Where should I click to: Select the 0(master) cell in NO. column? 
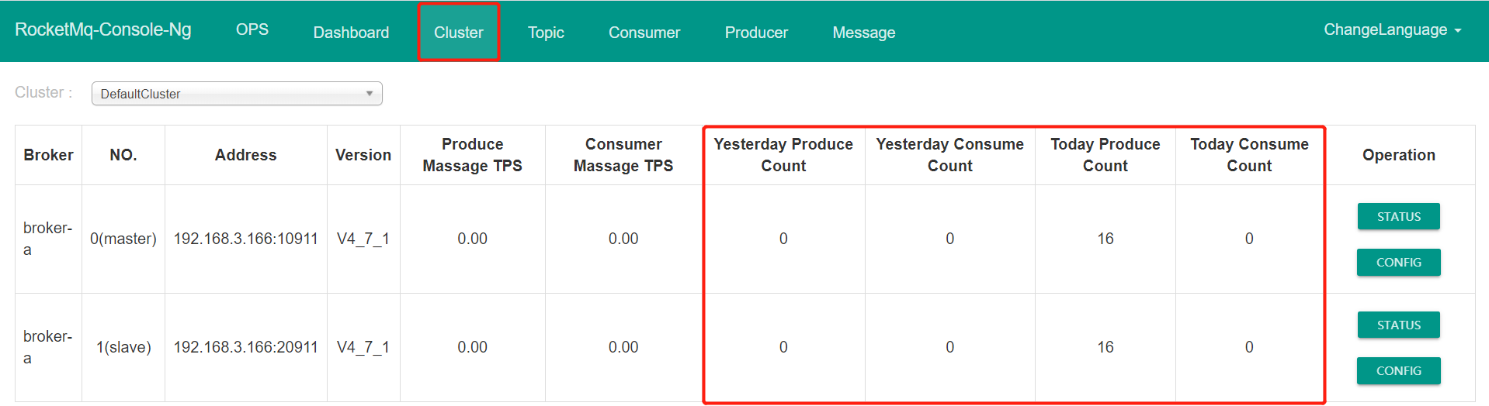coord(123,239)
